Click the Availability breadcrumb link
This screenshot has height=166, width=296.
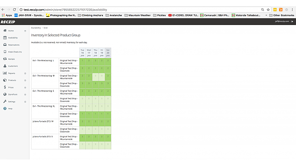[36, 28]
